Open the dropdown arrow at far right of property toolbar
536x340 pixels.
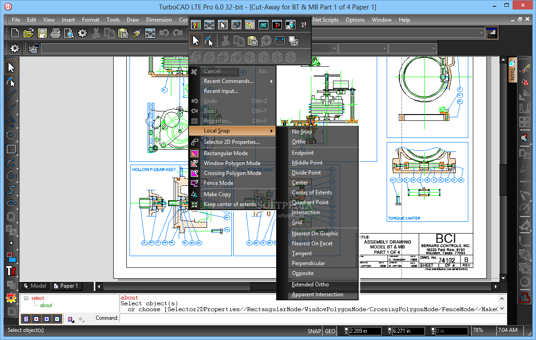pos(434,48)
